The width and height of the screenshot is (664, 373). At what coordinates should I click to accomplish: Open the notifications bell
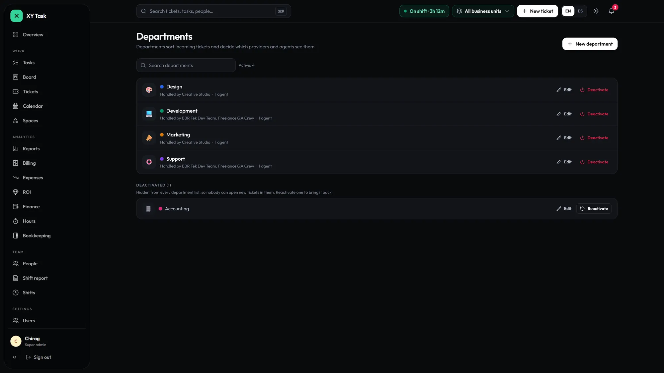(x=611, y=11)
